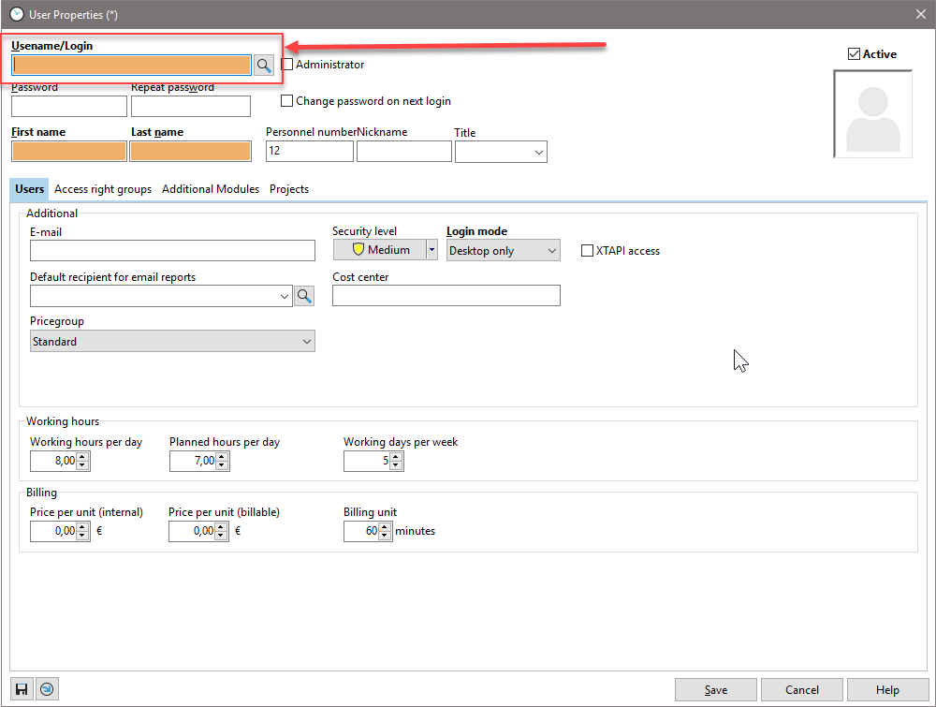Open the Login mode dropdown

click(x=503, y=250)
